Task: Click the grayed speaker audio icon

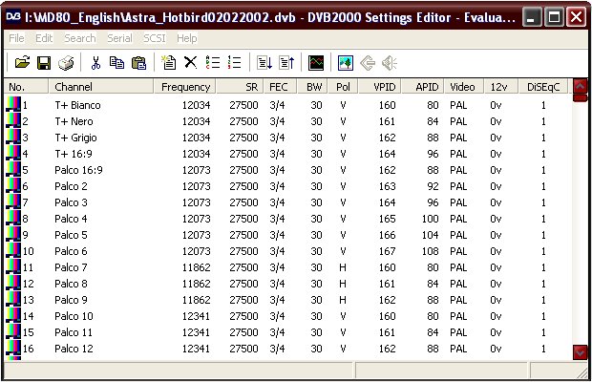Action: pyautogui.click(x=390, y=63)
